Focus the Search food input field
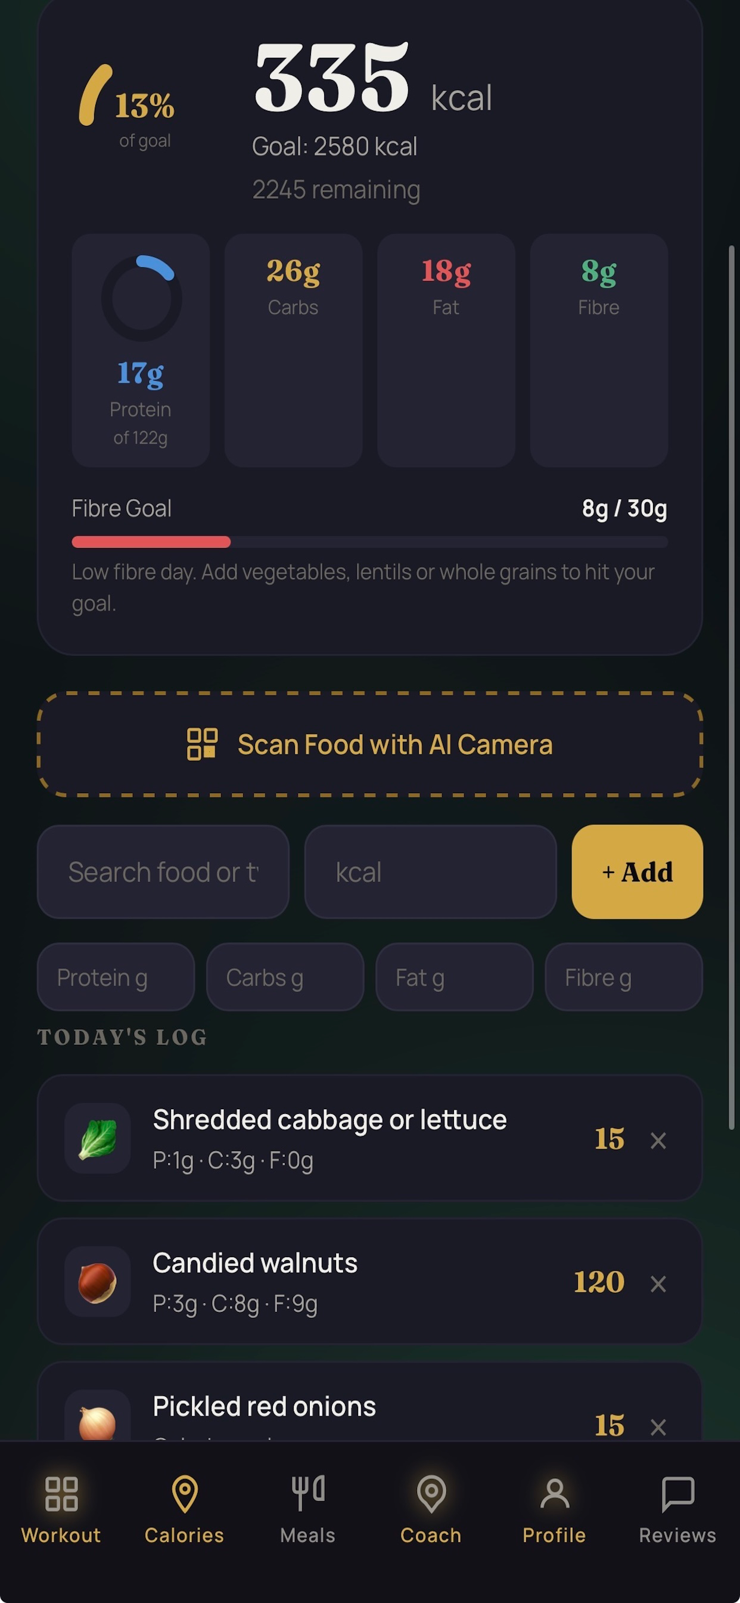Image resolution: width=740 pixels, height=1603 pixels. [163, 872]
